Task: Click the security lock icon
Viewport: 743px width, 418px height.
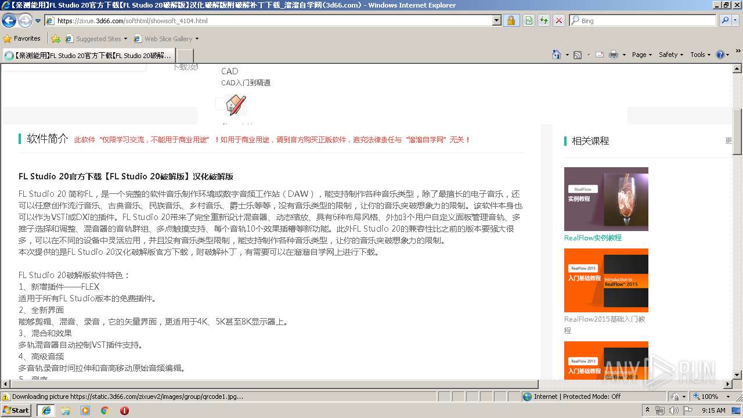Action: click(x=511, y=20)
